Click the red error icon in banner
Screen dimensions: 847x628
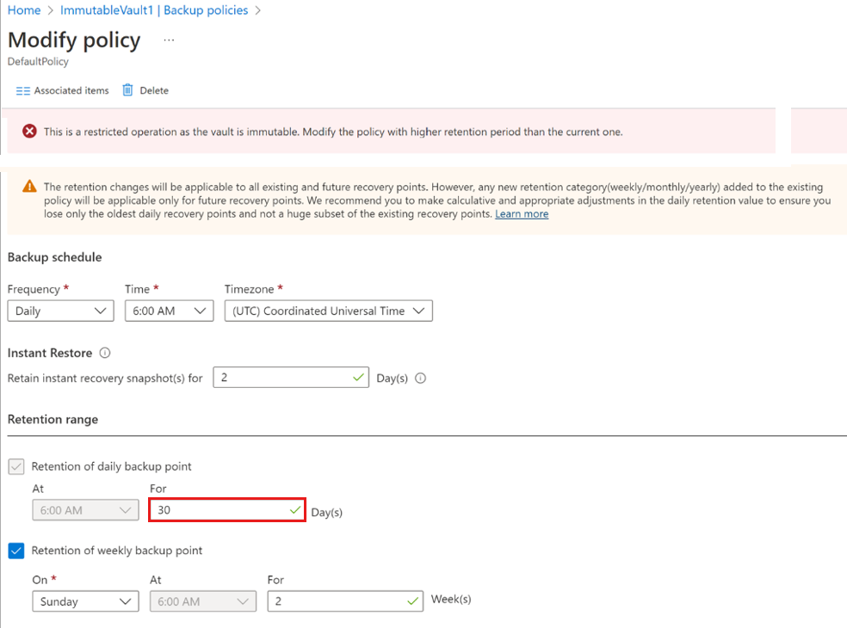(29, 132)
